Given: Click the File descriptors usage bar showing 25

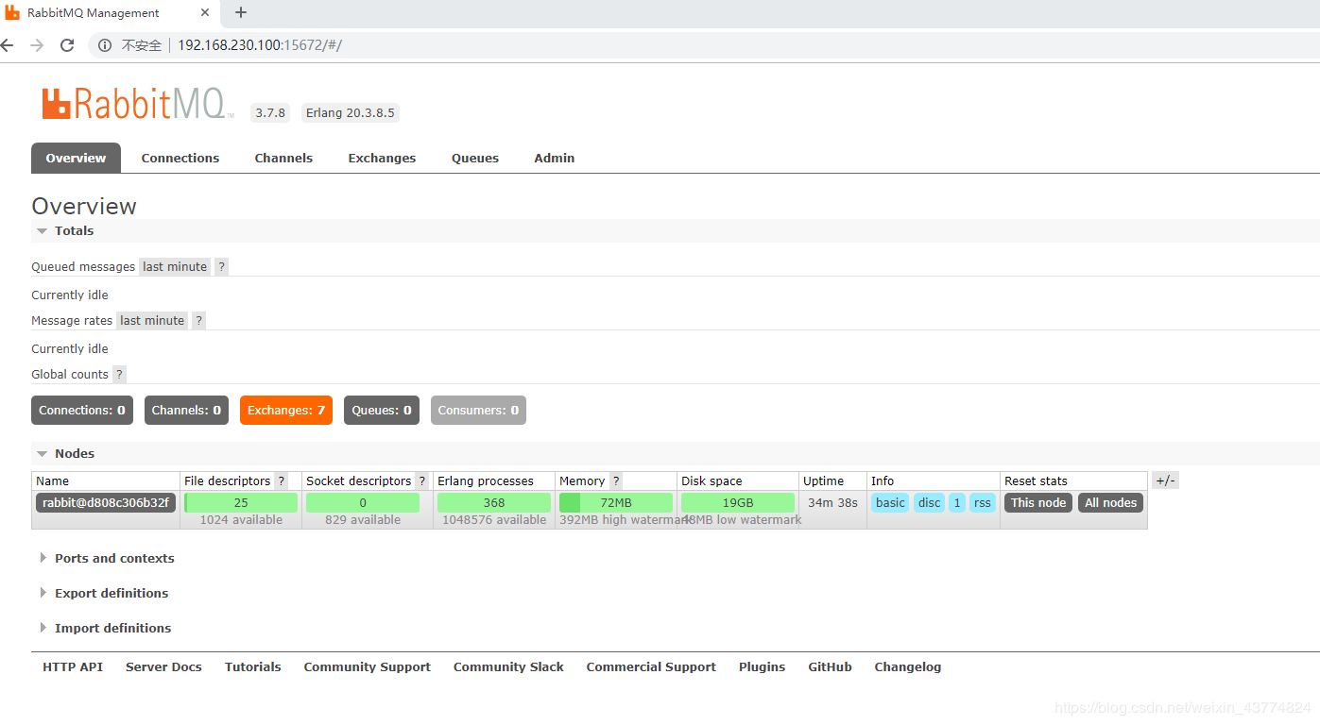Looking at the screenshot, I should pos(241,503).
